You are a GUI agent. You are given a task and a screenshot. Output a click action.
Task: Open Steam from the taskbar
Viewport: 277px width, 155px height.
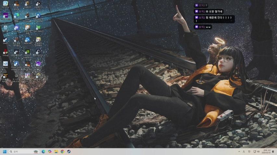click(x=69, y=151)
